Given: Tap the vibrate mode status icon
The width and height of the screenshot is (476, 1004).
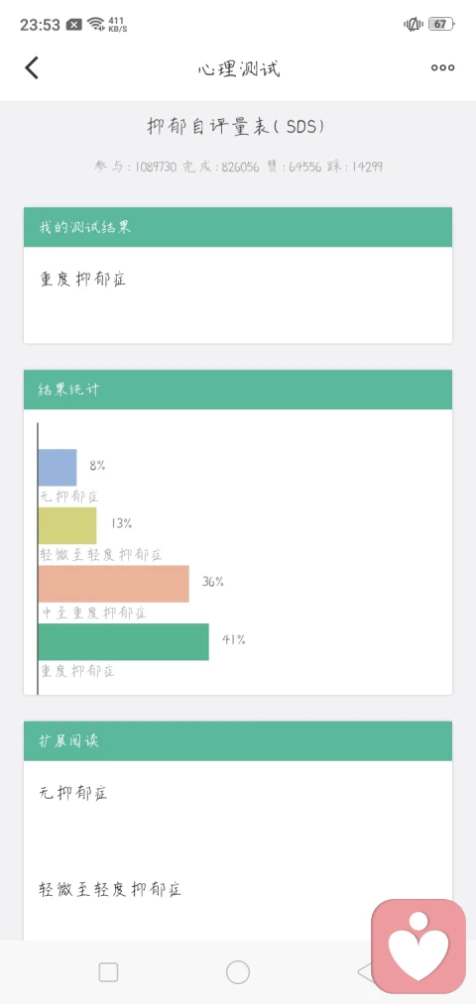Looking at the screenshot, I should click(x=414, y=25).
